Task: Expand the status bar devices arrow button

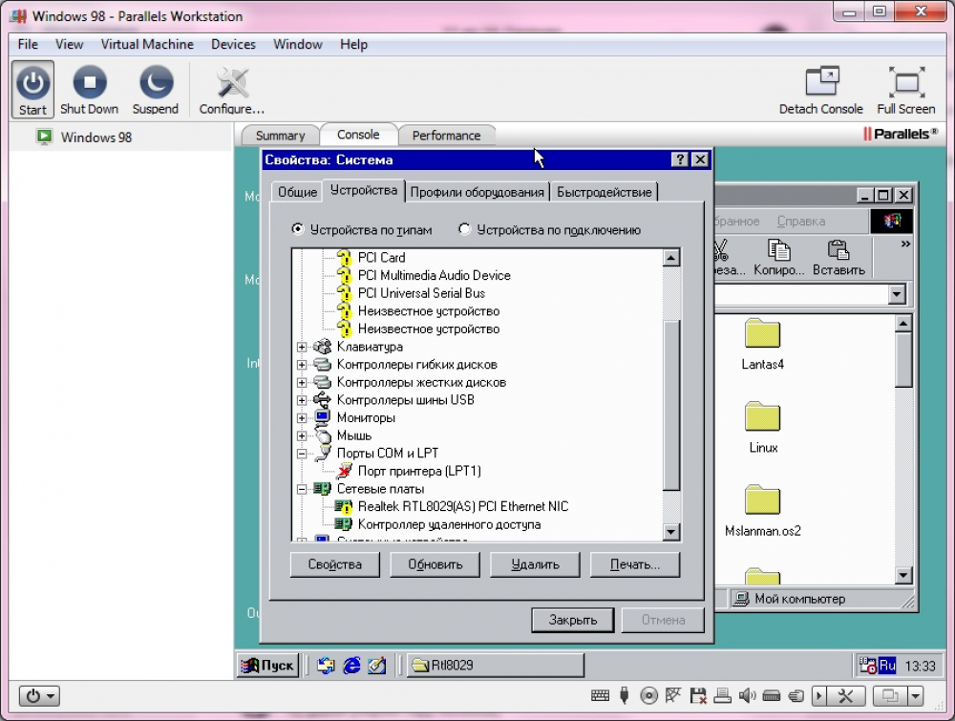Action: [819, 695]
